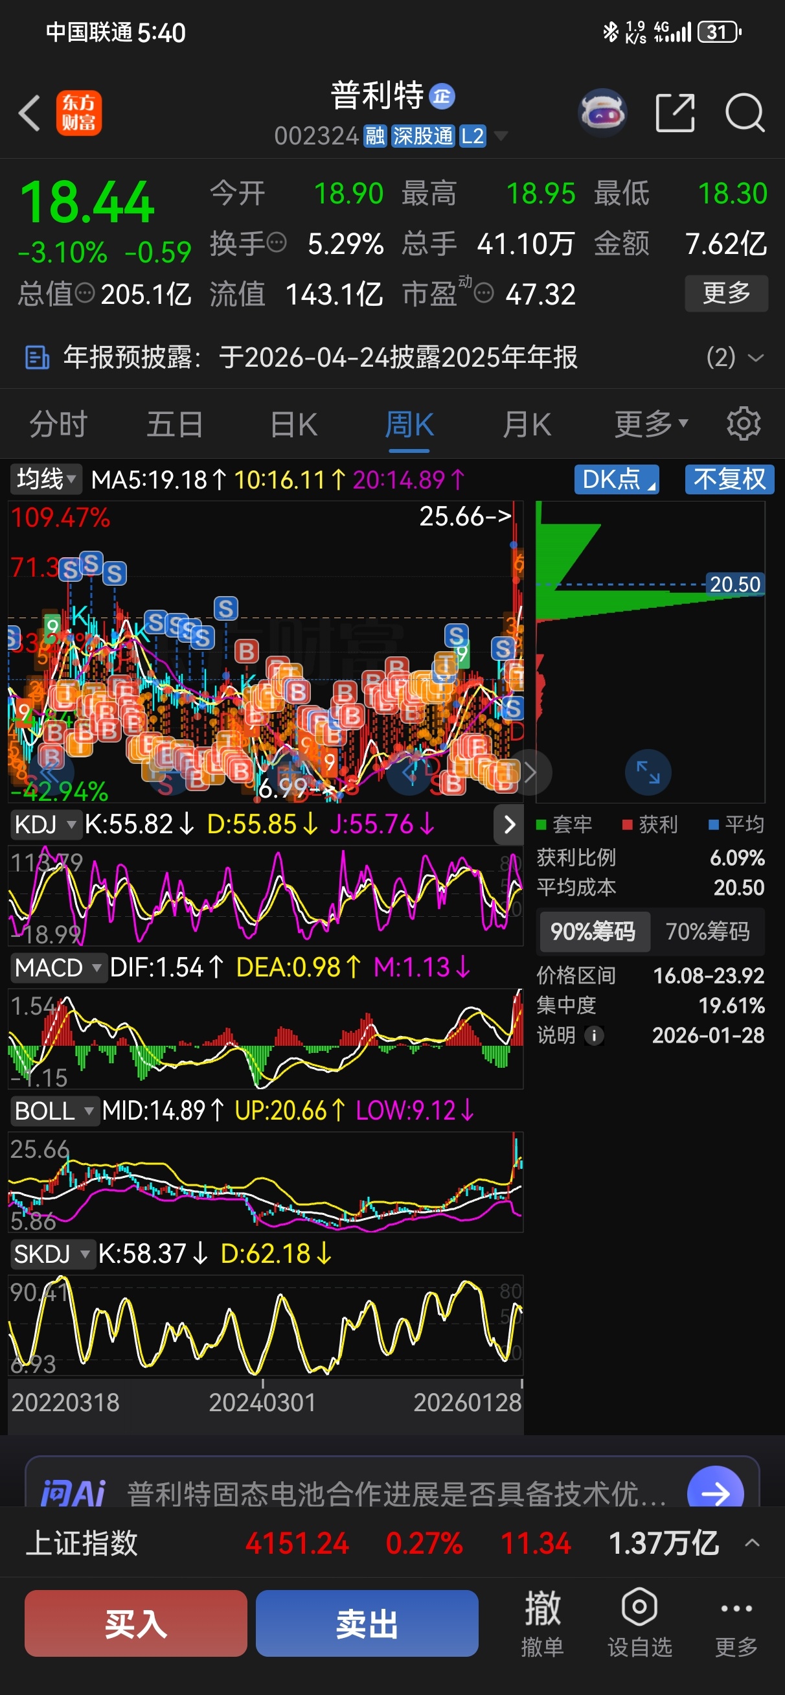Select the 90%筹码 option
Screen dimensions: 785x1695
click(x=594, y=932)
